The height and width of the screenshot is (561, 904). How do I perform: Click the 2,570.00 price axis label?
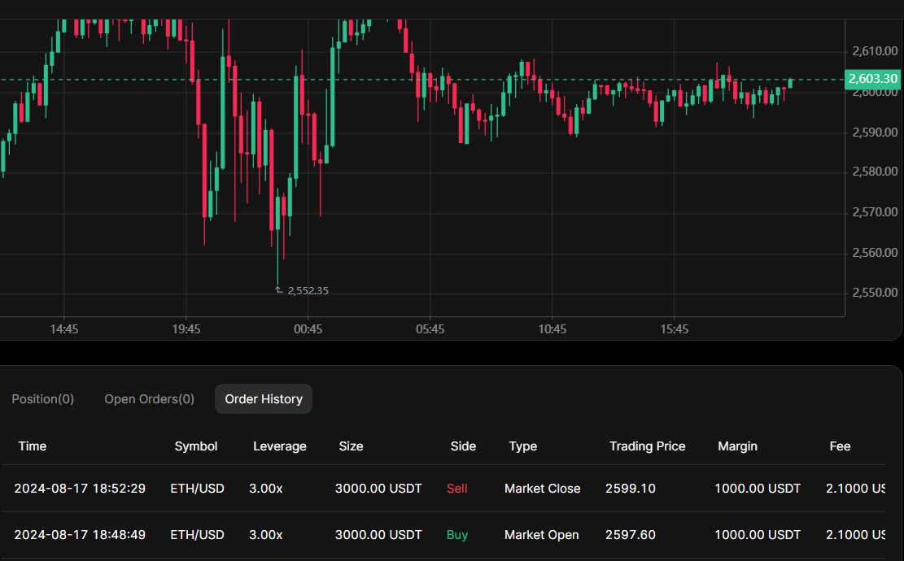pyautogui.click(x=875, y=212)
